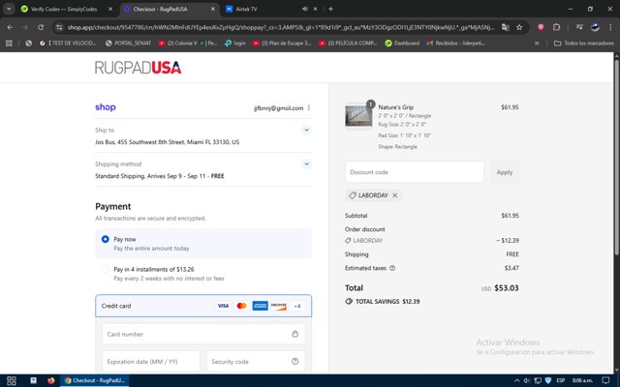
Task: Open the Plan de Escape bookmark
Action: [x=282, y=43]
